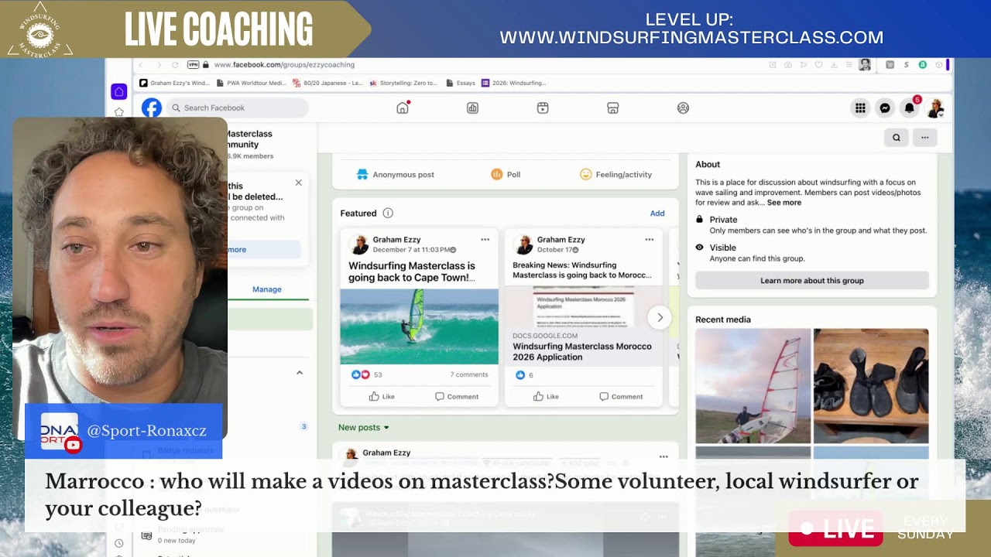
Task: Click the browser address bar URL
Action: click(x=284, y=65)
